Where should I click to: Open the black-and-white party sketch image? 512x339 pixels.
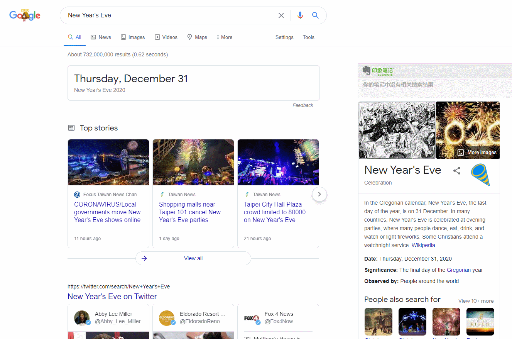397,130
